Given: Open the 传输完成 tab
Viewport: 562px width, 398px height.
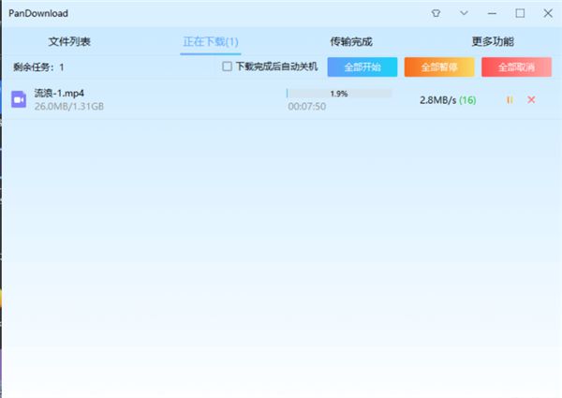Looking at the screenshot, I should (351, 41).
